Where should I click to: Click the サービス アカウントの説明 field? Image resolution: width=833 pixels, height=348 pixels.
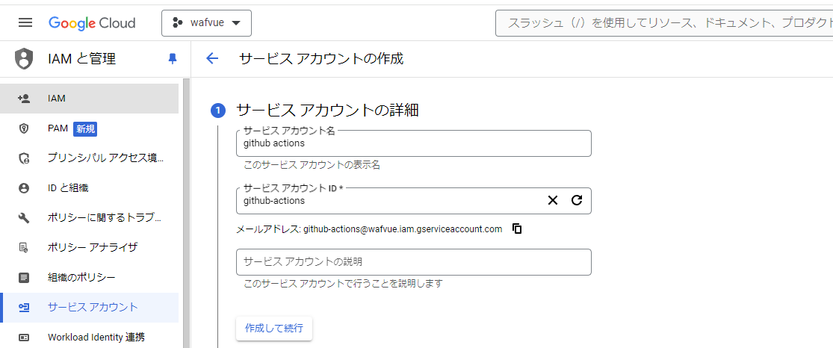pos(413,262)
